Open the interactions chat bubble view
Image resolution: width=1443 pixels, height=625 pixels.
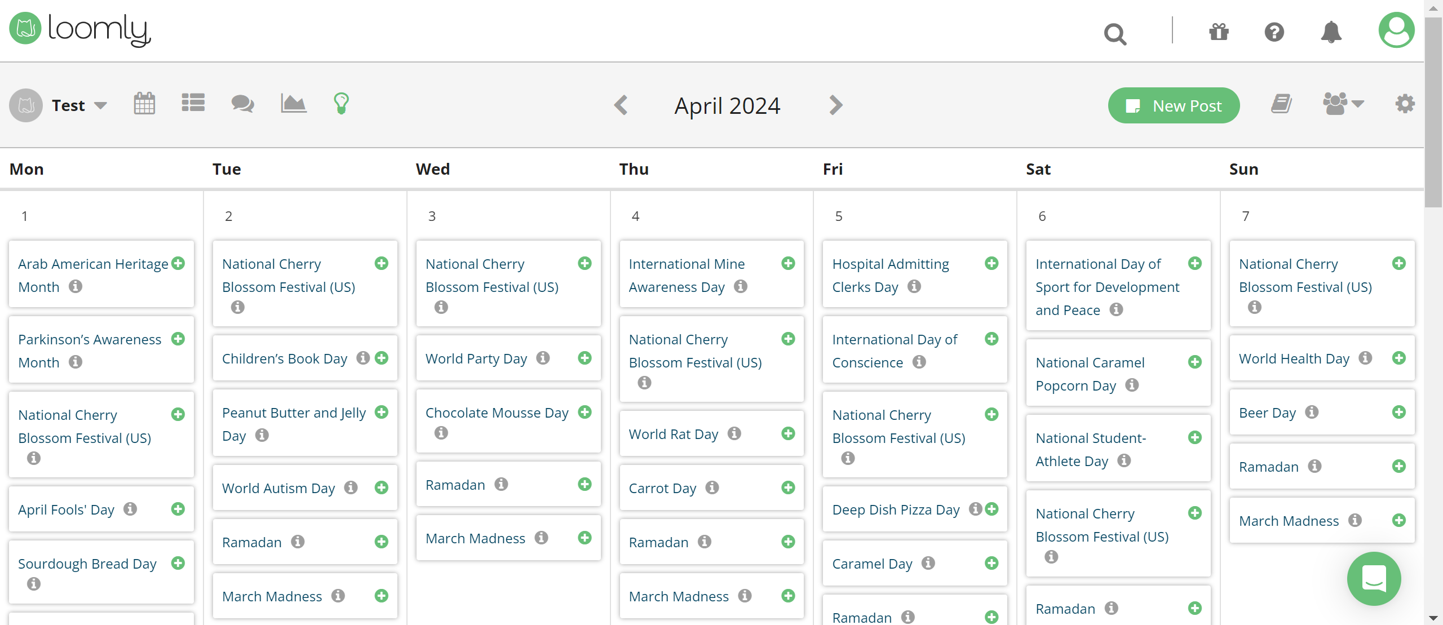[242, 103]
